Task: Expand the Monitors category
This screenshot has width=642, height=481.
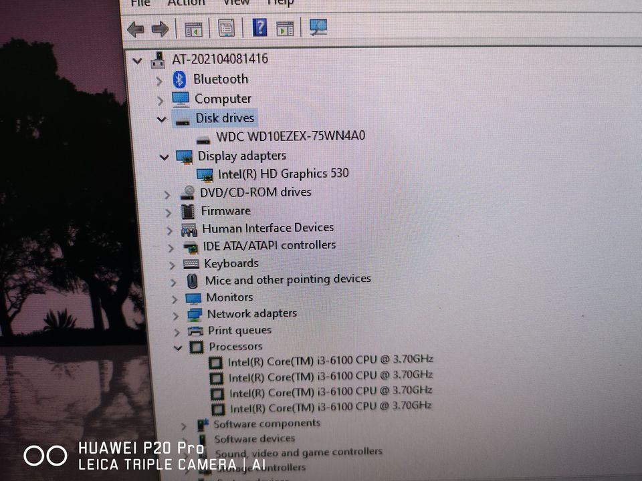Action: tap(175, 297)
